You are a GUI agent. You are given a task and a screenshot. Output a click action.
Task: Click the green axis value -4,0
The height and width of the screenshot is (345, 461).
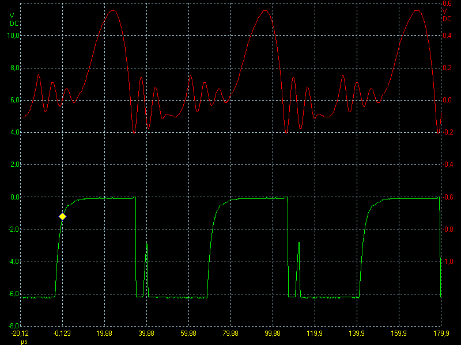point(14,262)
